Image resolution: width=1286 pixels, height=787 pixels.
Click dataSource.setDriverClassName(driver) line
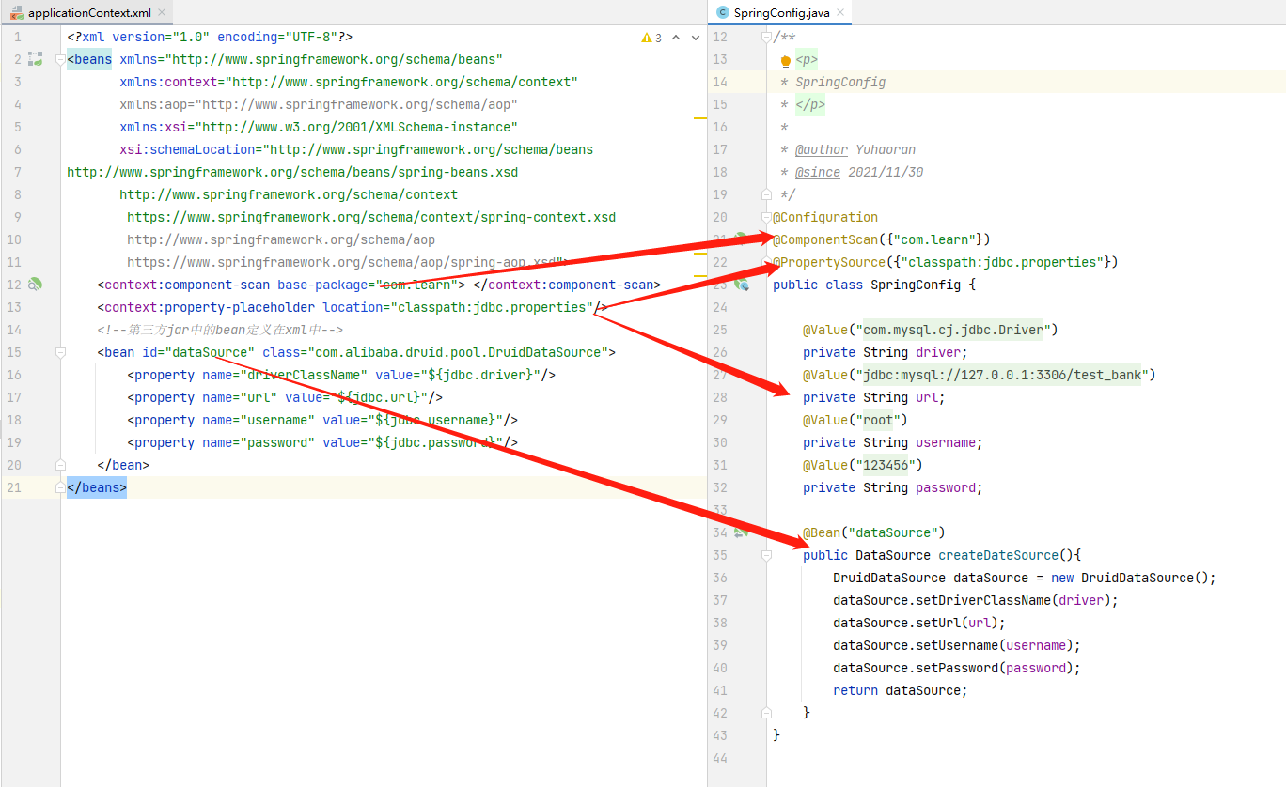pyautogui.click(x=976, y=600)
